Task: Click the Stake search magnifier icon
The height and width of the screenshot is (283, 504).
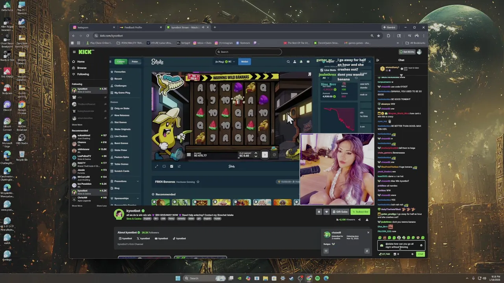Action: click(288, 62)
